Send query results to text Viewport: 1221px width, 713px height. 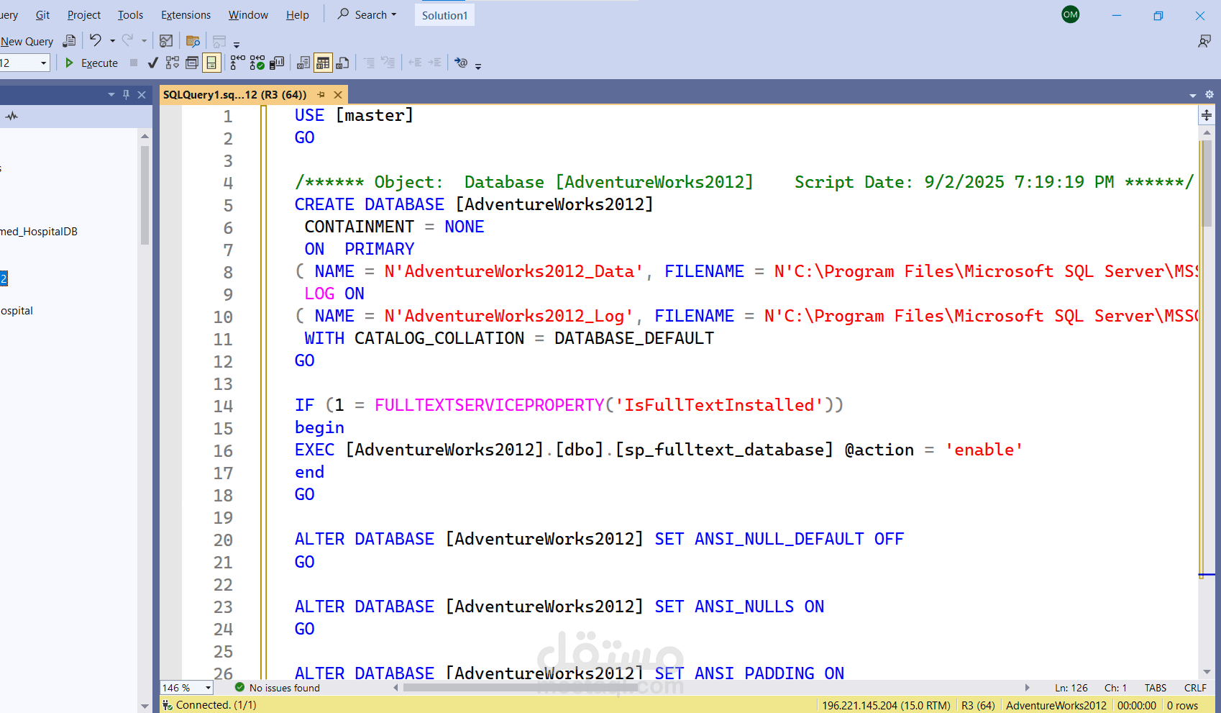click(303, 63)
